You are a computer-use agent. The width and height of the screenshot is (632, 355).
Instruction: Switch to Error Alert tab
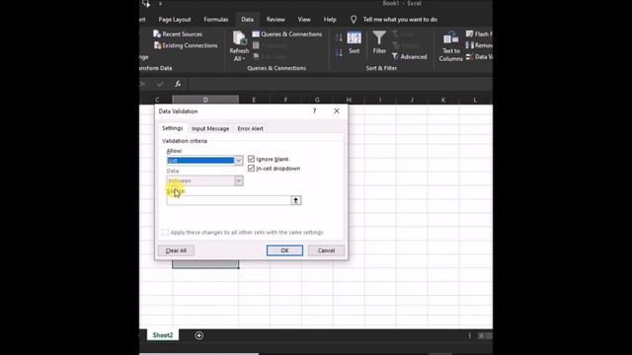pyautogui.click(x=250, y=128)
